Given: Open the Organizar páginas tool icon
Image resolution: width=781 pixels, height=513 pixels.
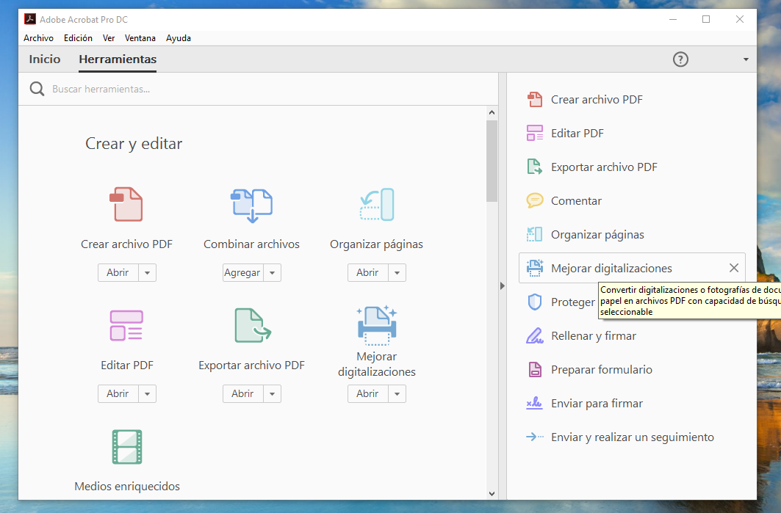Looking at the screenshot, I should 376,204.
